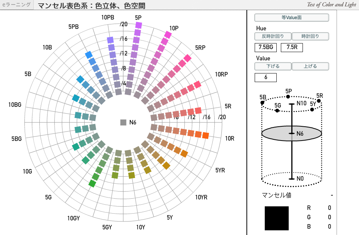This screenshot has height=235, width=359.
Task: Lower value with 下げる button
Action: point(273,66)
